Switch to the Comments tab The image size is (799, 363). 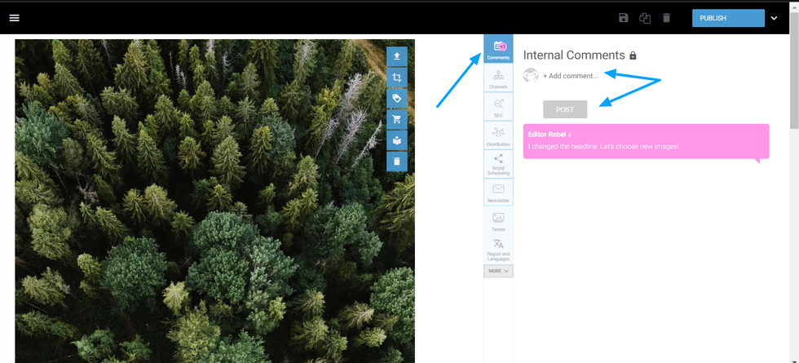pos(498,50)
